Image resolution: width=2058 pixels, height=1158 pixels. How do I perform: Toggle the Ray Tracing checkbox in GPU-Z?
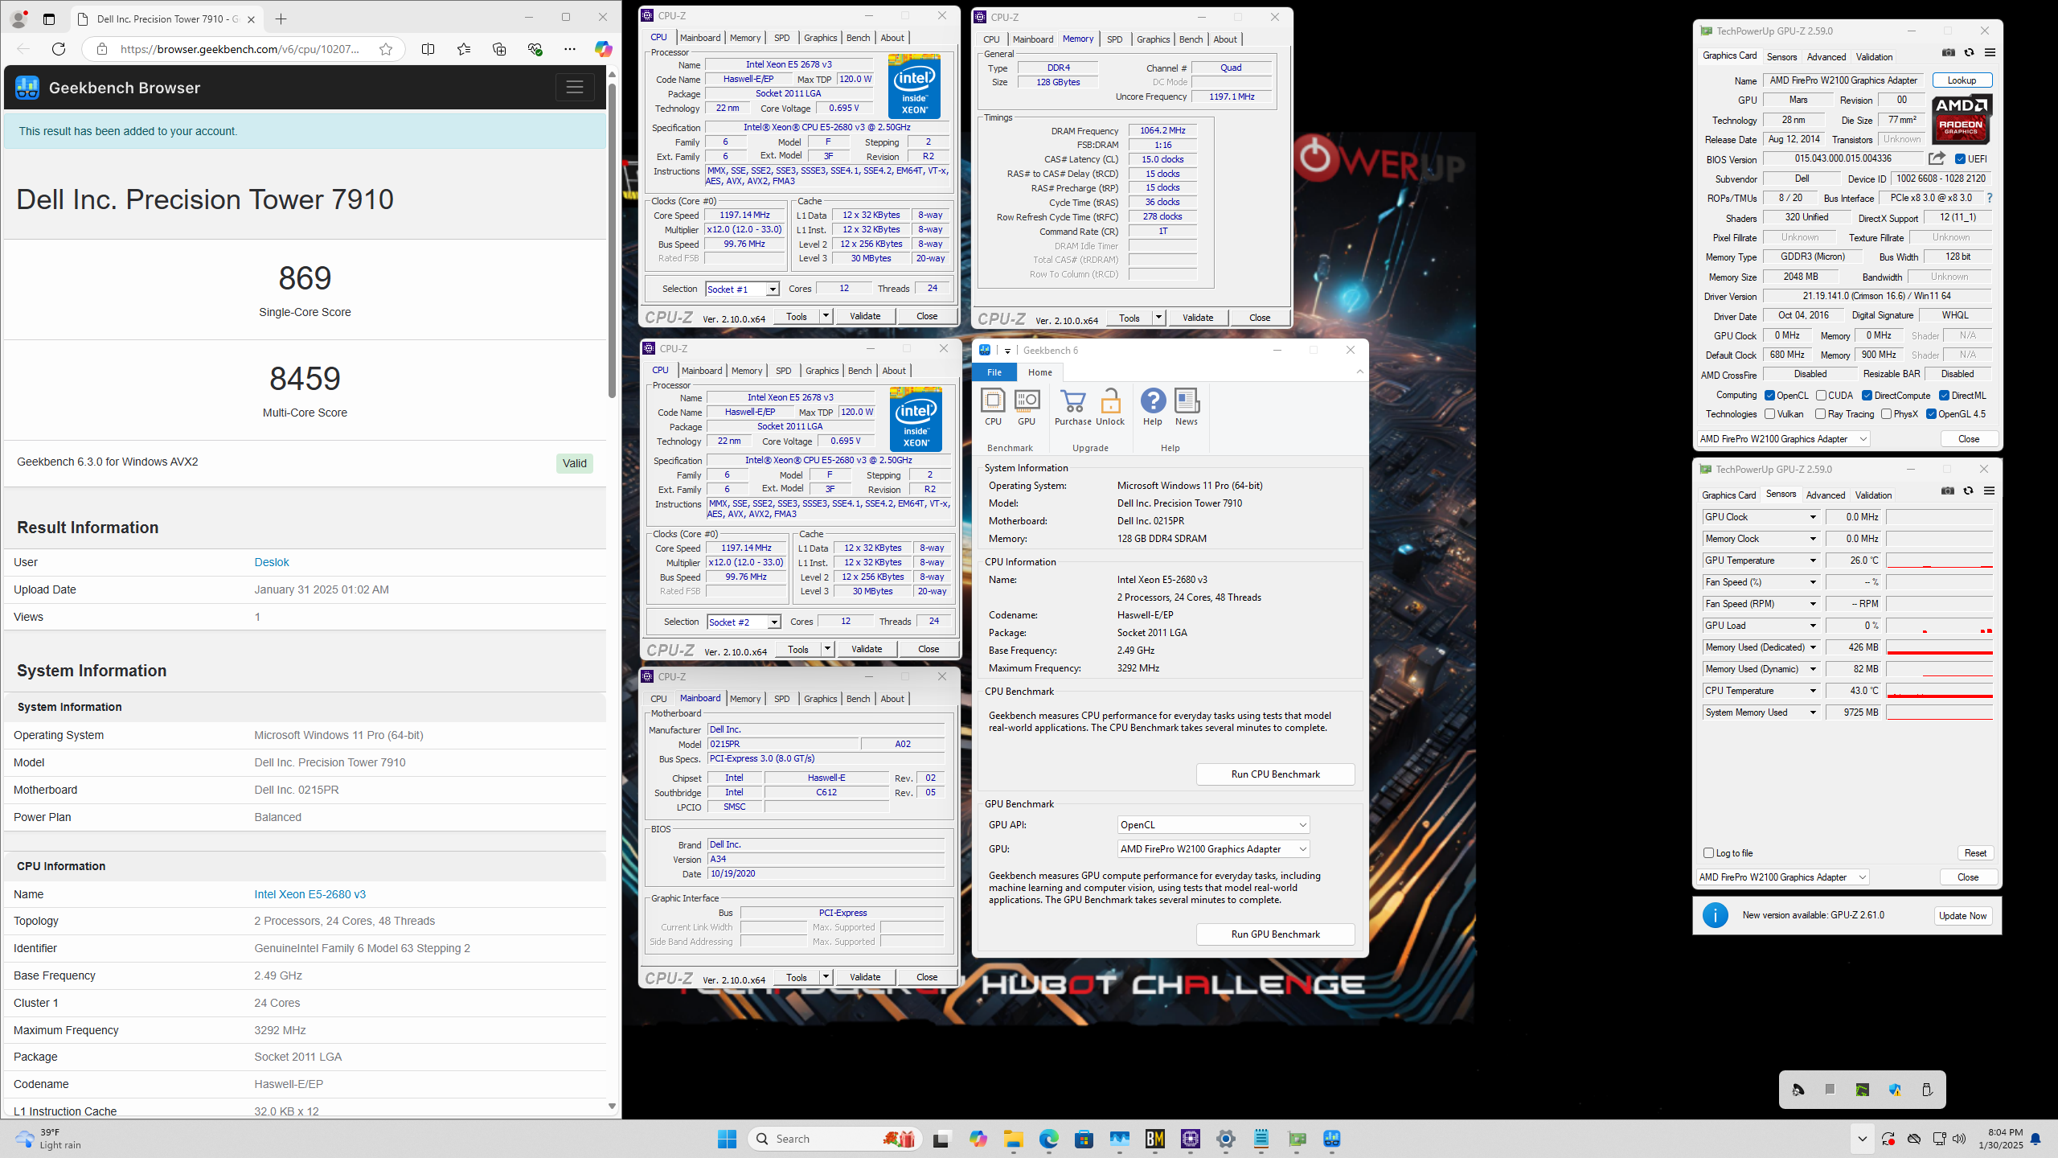tap(1820, 414)
